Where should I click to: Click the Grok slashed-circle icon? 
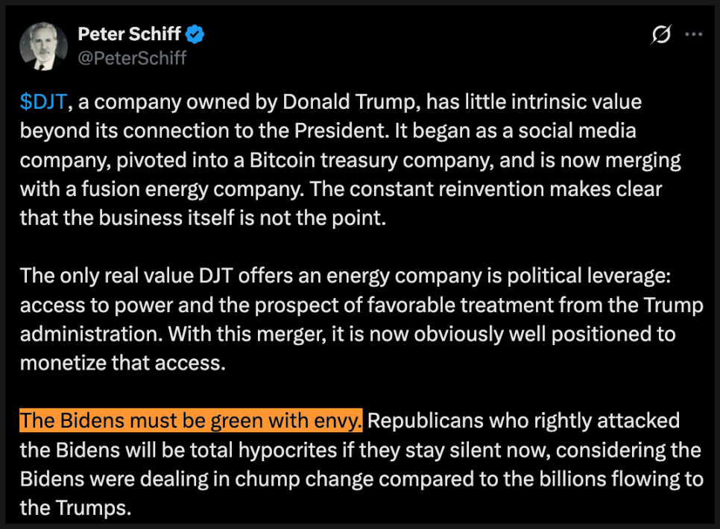pyautogui.click(x=660, y=34)
